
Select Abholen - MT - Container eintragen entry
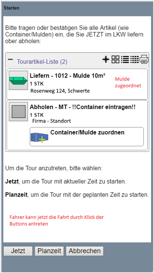(x=77, y=125)
